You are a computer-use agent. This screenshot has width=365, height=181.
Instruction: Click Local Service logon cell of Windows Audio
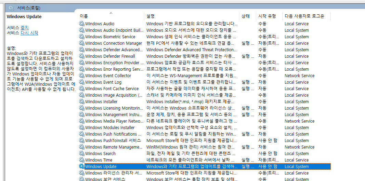297,24
